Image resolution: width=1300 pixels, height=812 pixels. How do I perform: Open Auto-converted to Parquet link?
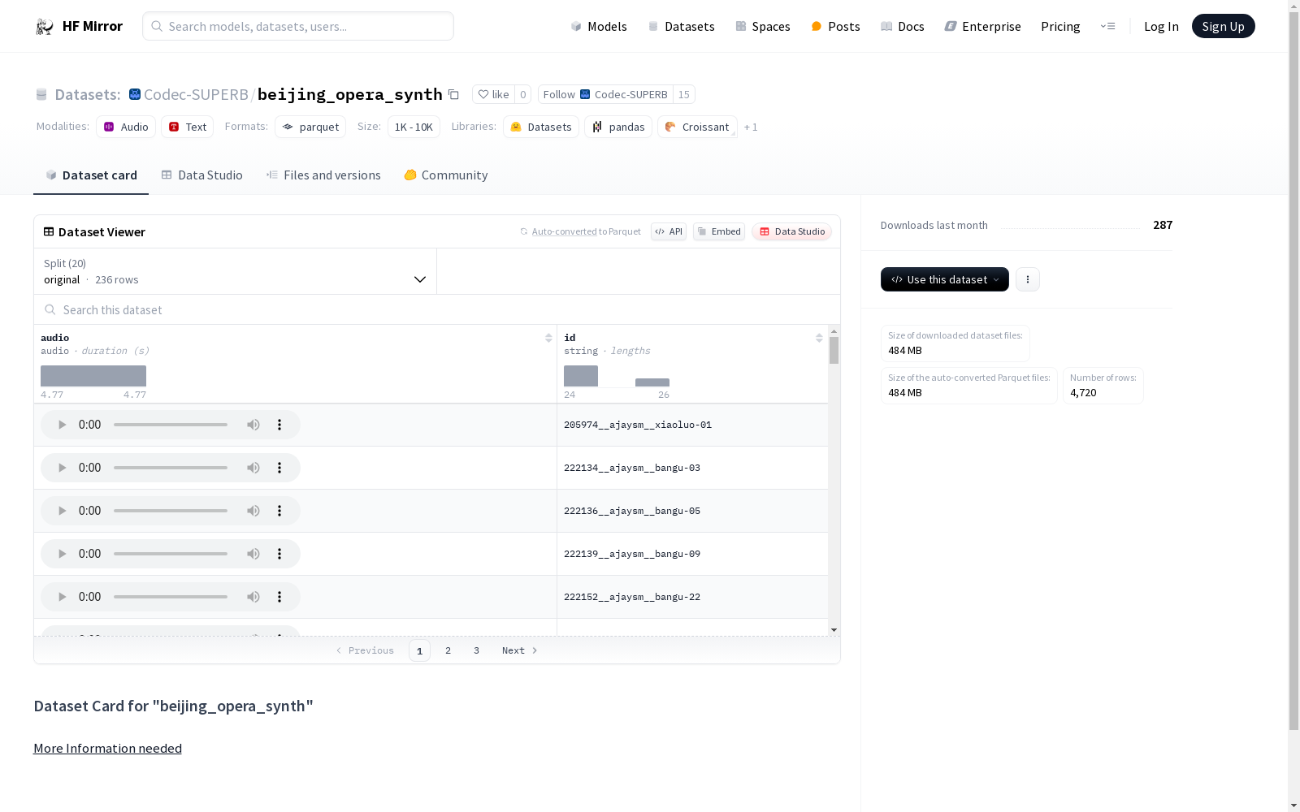[580, 231]
